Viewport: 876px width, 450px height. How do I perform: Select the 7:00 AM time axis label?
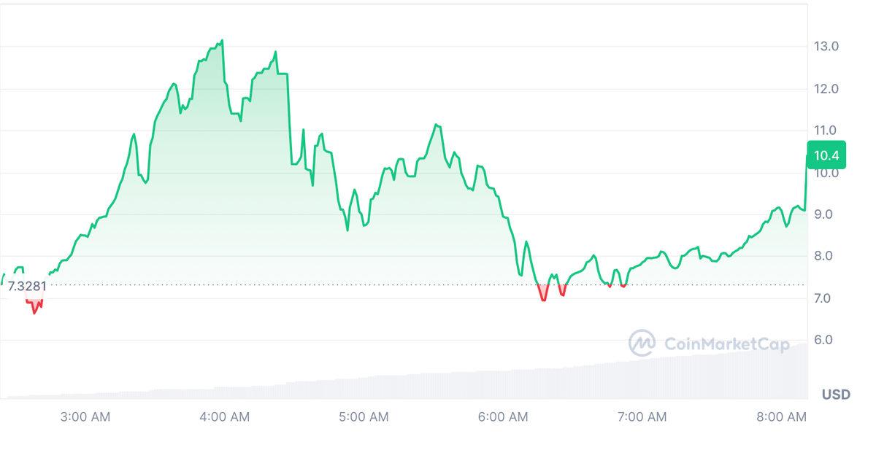(x=642, y=417)
